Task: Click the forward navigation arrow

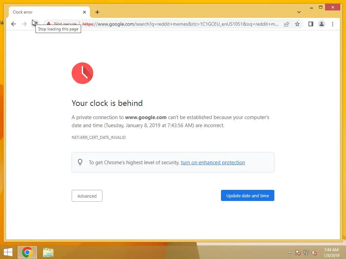Action: coord(24,24)
